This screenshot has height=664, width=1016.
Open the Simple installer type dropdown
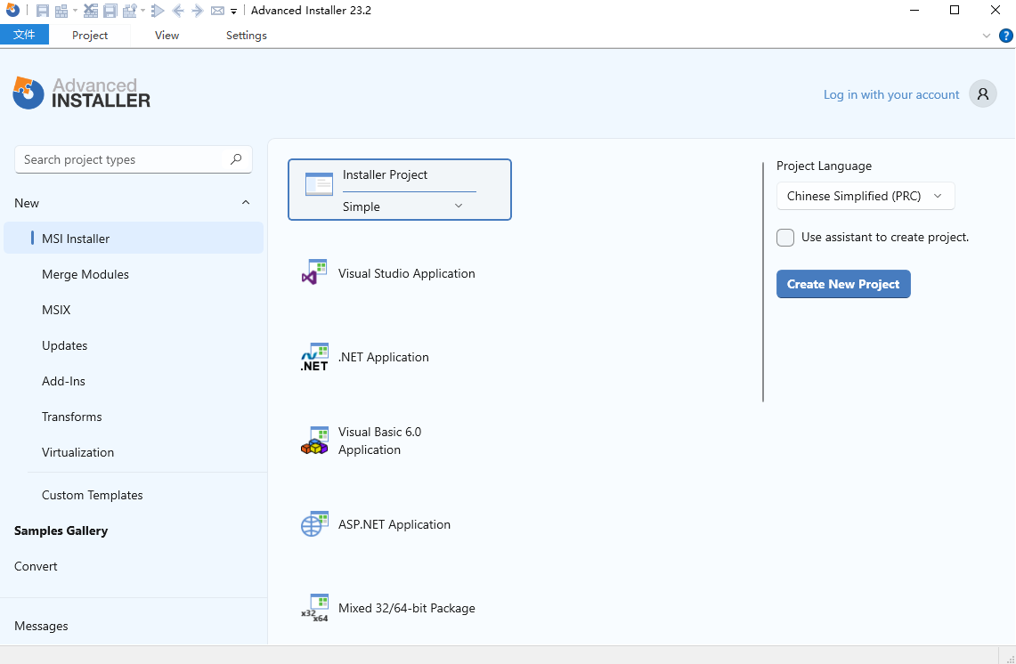point(402,206)
